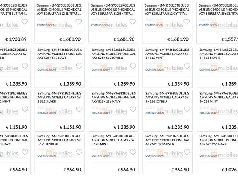Favorite the S25 Ultra 512 SL Titan listing heart
This screenshot has width=238, height=178.
pyautogui.click(x=79, y=22)
